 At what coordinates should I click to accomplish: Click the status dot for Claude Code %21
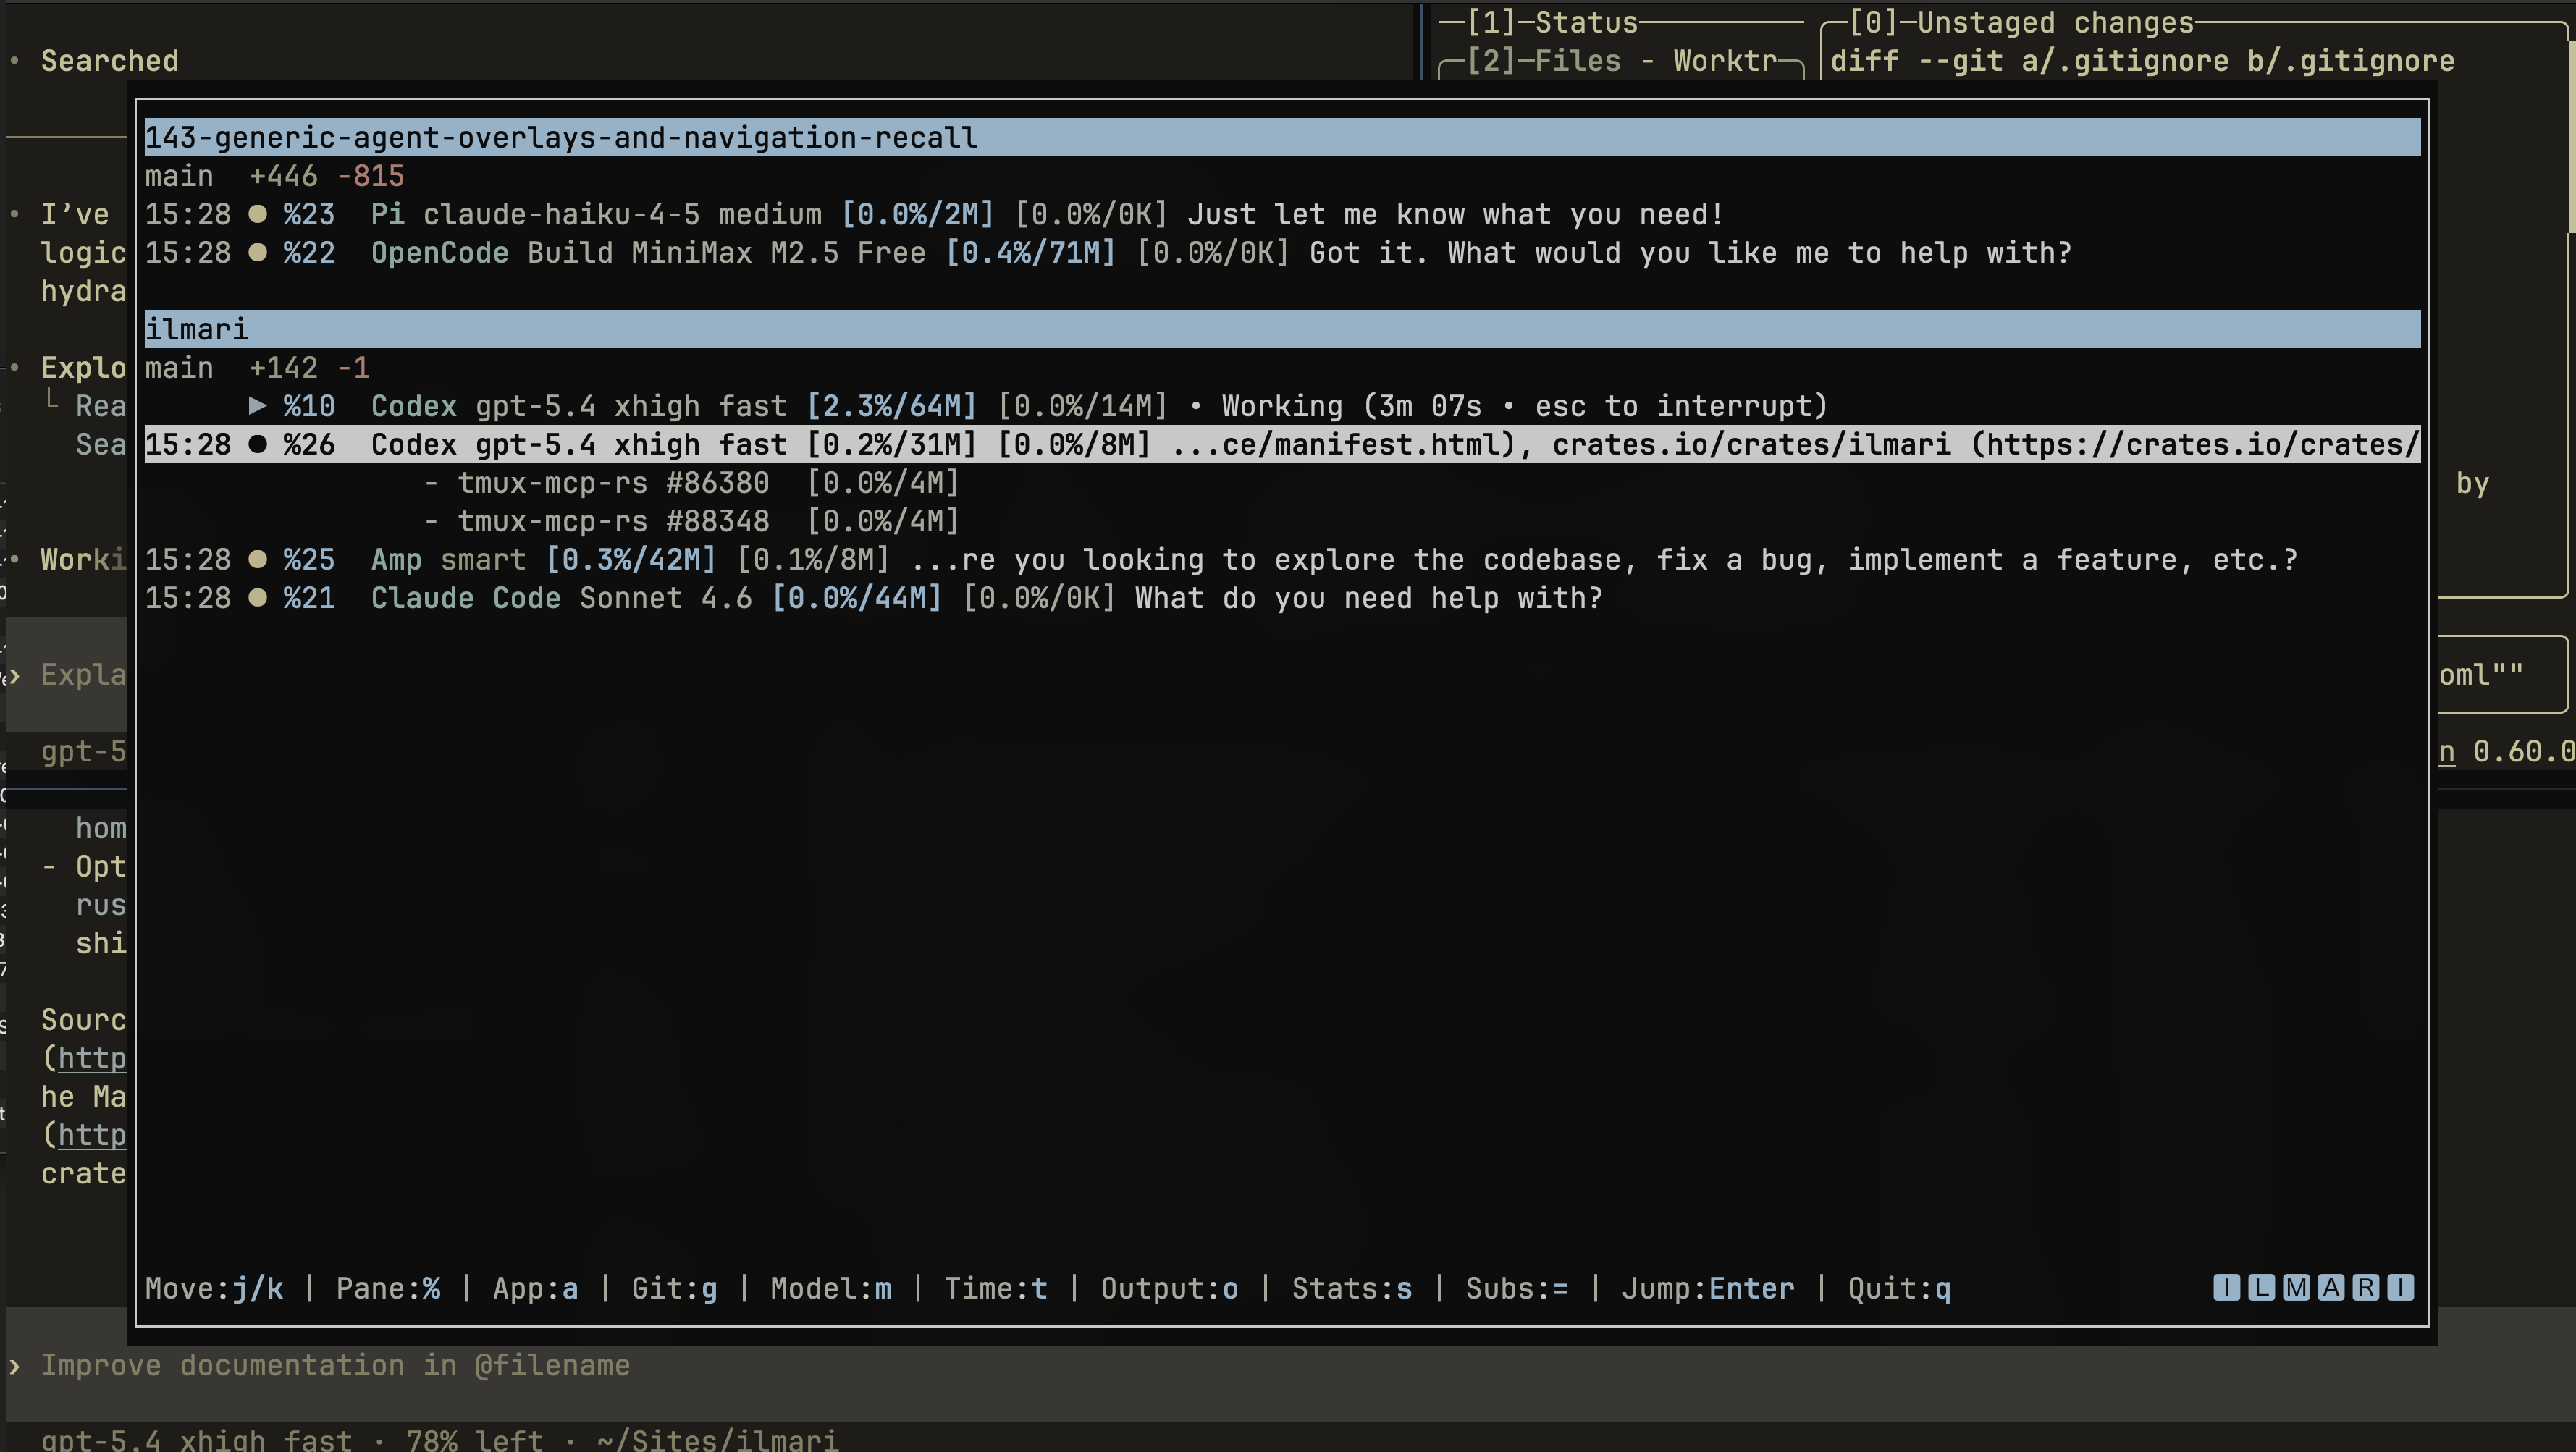tap(258, 598)
